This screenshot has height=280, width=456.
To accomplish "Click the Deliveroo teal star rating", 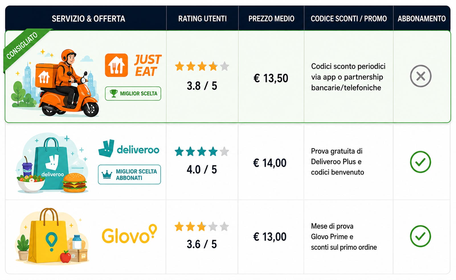I will click(x=202, y=151).
